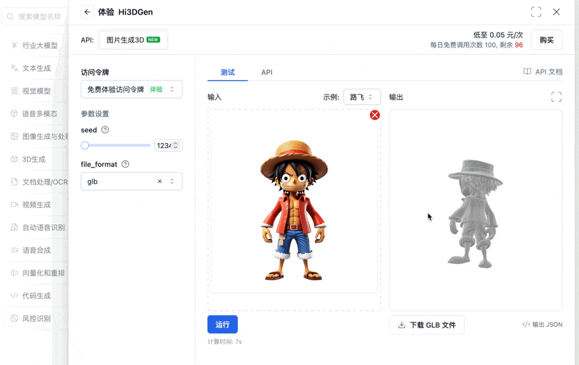Image resolution: width=579 pixels, height=365 pixels.
Task: Clear the glb file format selection
Action: 159,181
